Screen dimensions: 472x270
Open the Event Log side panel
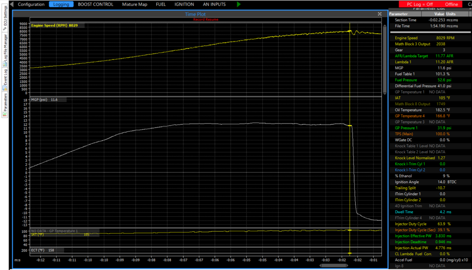point(5,79)
